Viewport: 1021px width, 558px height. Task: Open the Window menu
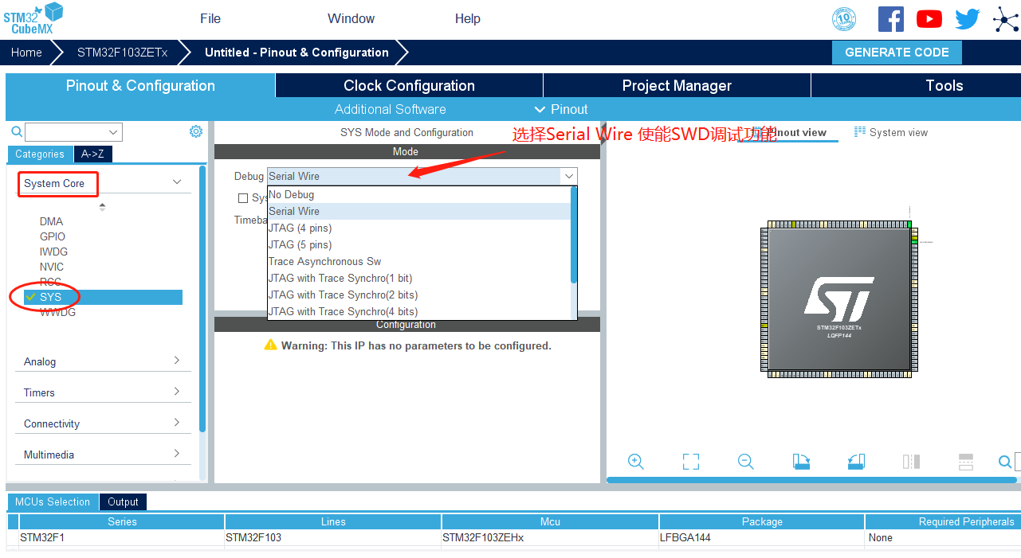[x=351, y=18]
